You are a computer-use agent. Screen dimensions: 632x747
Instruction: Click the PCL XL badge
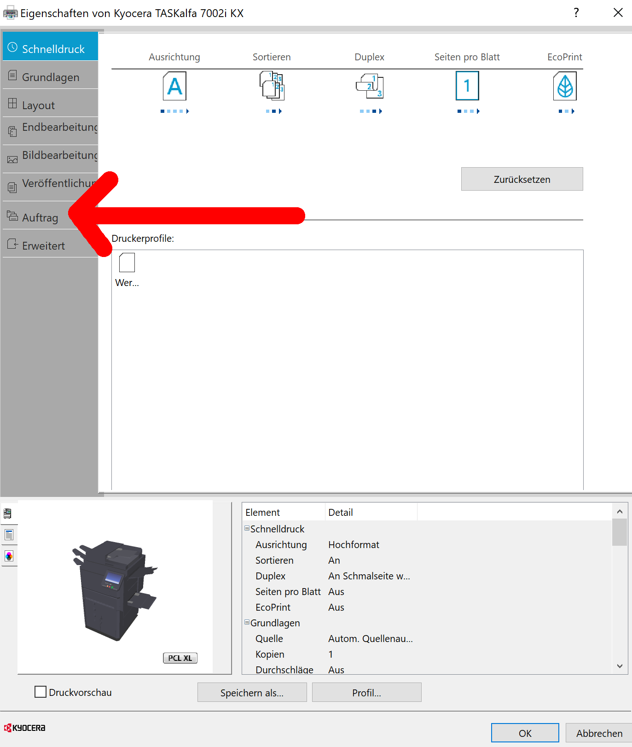[x=180, y=658]
